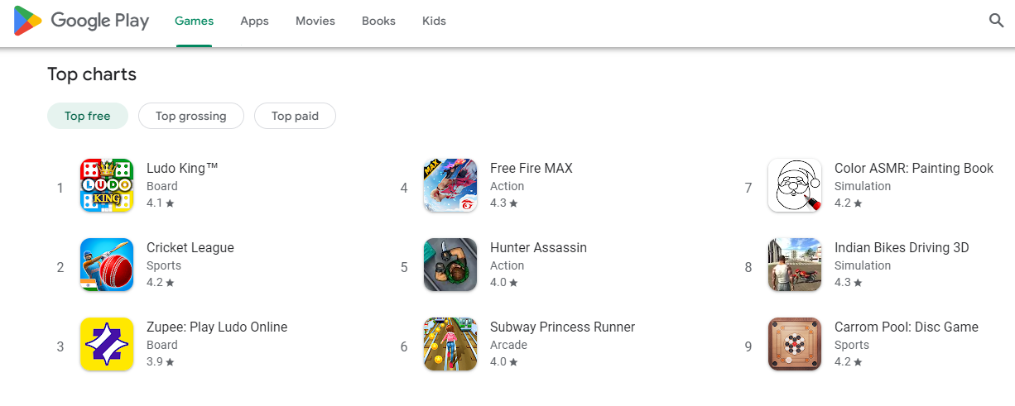
Task: Navigate to the Kids tab
Action: coord(434,21)
